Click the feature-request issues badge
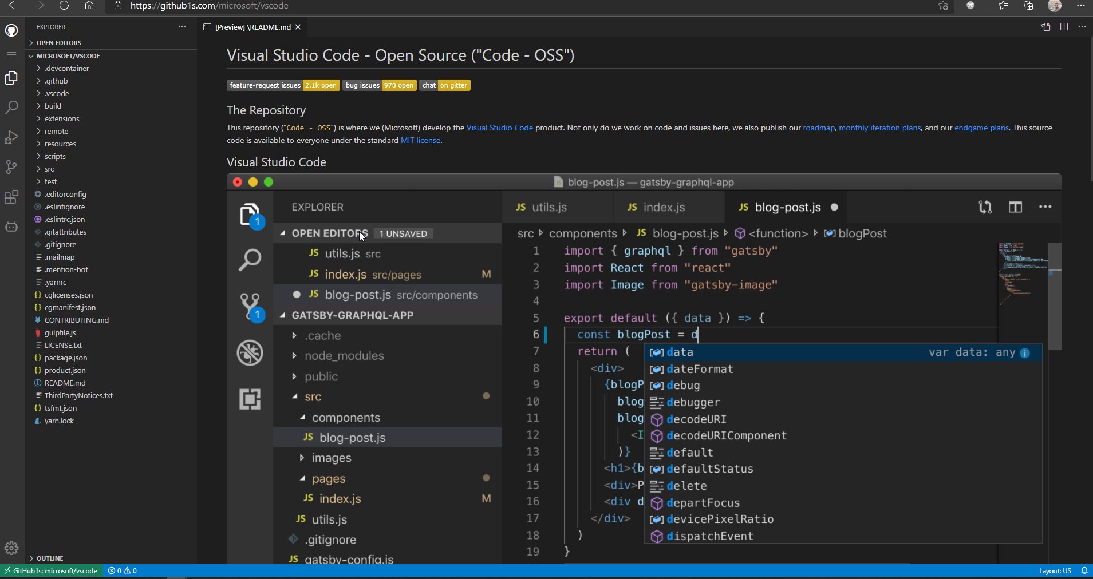This screenshot has height=579, width=1093. pos(283,85)
